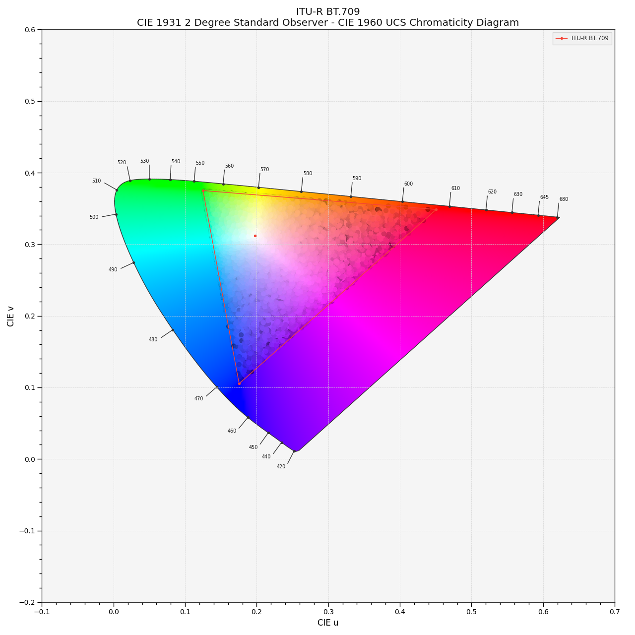Click the ITU-R BT.709 plot title

(328, 12)
